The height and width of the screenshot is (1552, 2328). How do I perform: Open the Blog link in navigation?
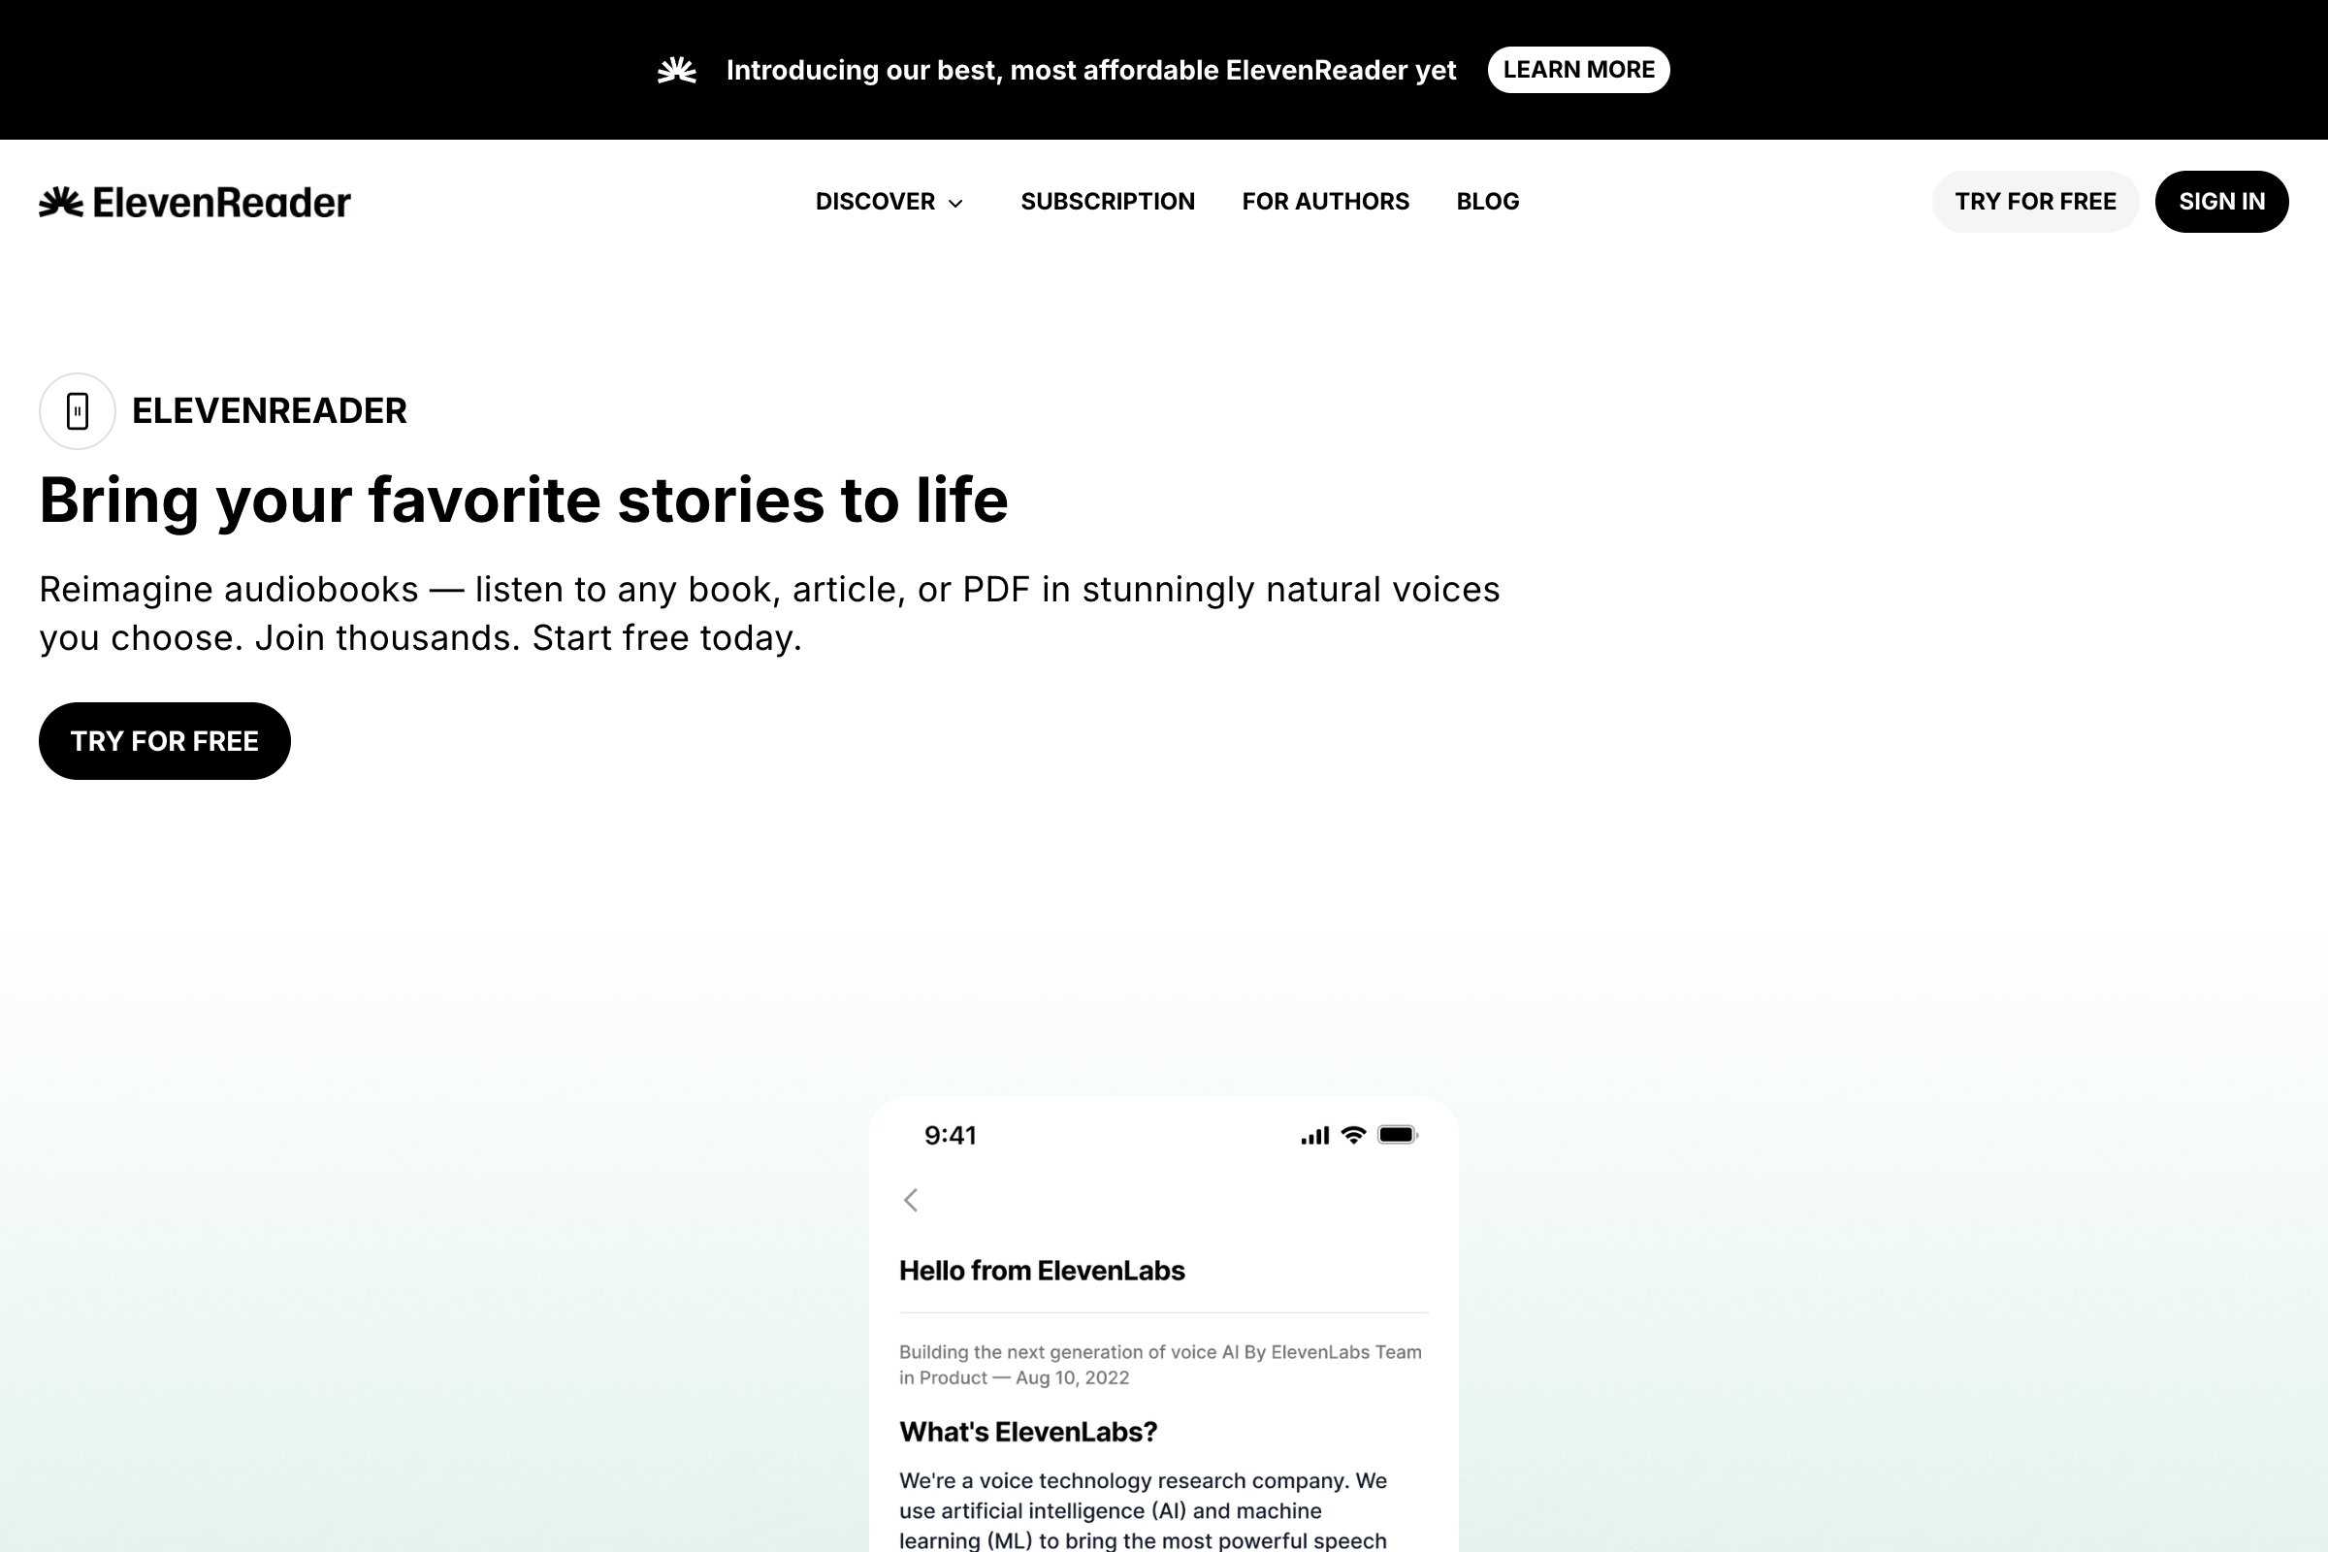point(1488,202)
